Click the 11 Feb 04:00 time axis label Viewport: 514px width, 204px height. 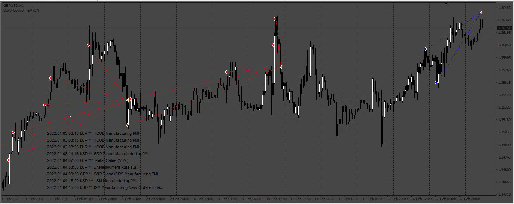click(x=301, y=199)
